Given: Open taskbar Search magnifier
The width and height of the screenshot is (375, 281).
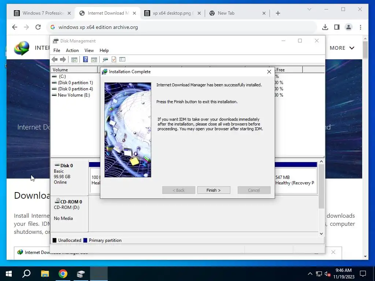Looking at the screenshot, I should click(26, 274).
